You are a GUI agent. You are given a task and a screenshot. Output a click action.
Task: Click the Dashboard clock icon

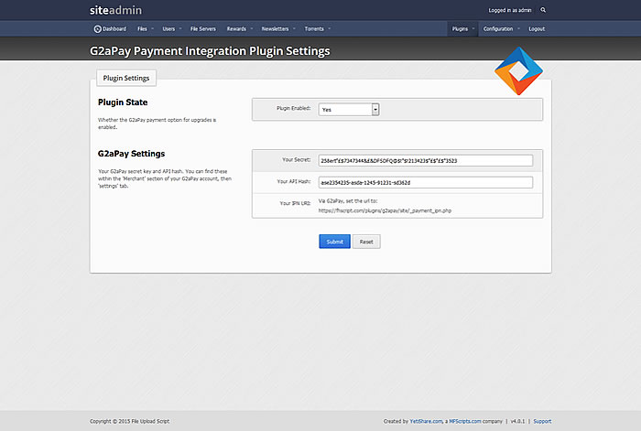[97, 29]
